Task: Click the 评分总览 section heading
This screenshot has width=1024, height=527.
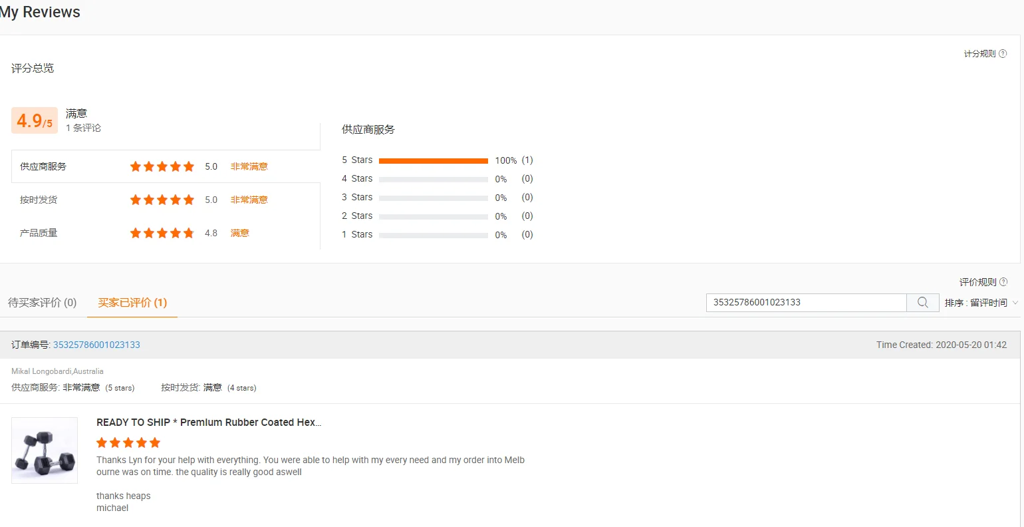Action: [33, 68]
